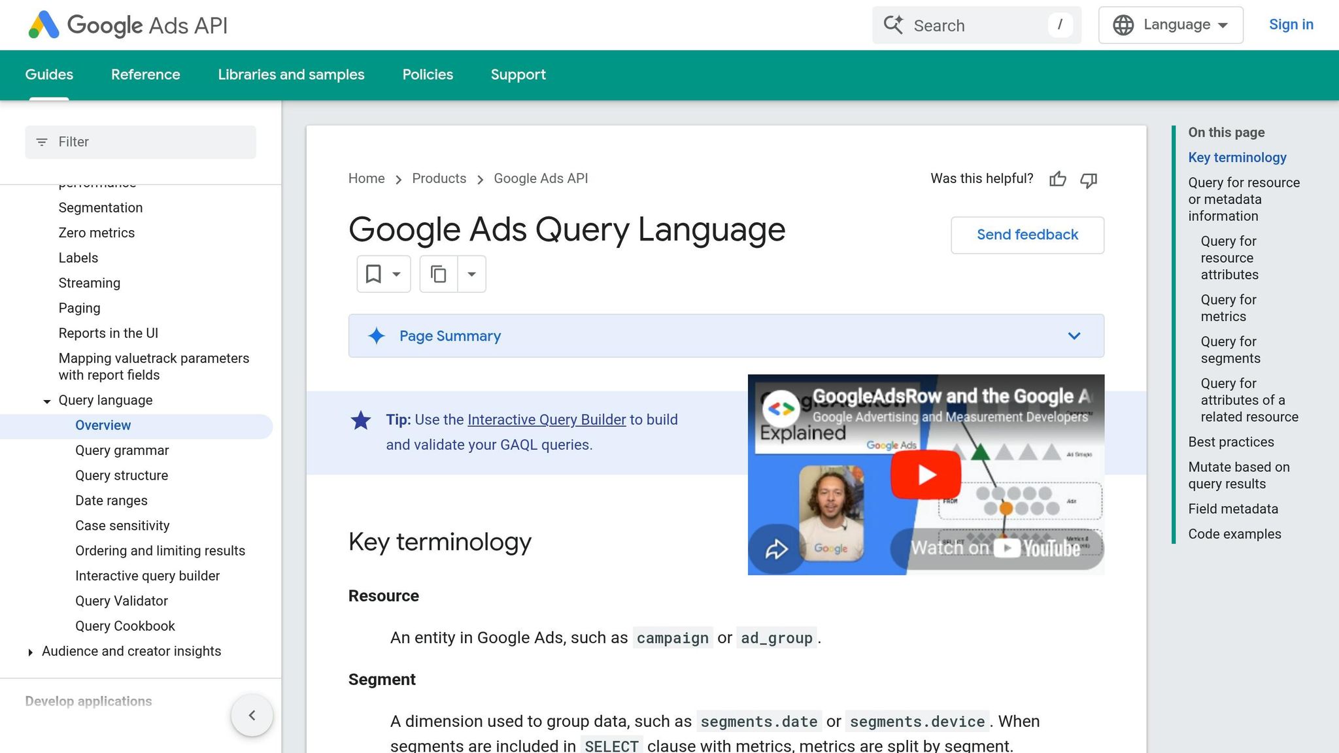This screenshot has width=1339, height=753.
Task: Click the copy page icon
Action: [x=439, y=274]
